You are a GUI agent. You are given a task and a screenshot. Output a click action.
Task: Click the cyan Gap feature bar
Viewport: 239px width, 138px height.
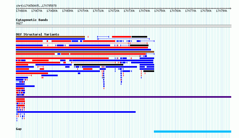pyautogui.click(x=193, y=132)
